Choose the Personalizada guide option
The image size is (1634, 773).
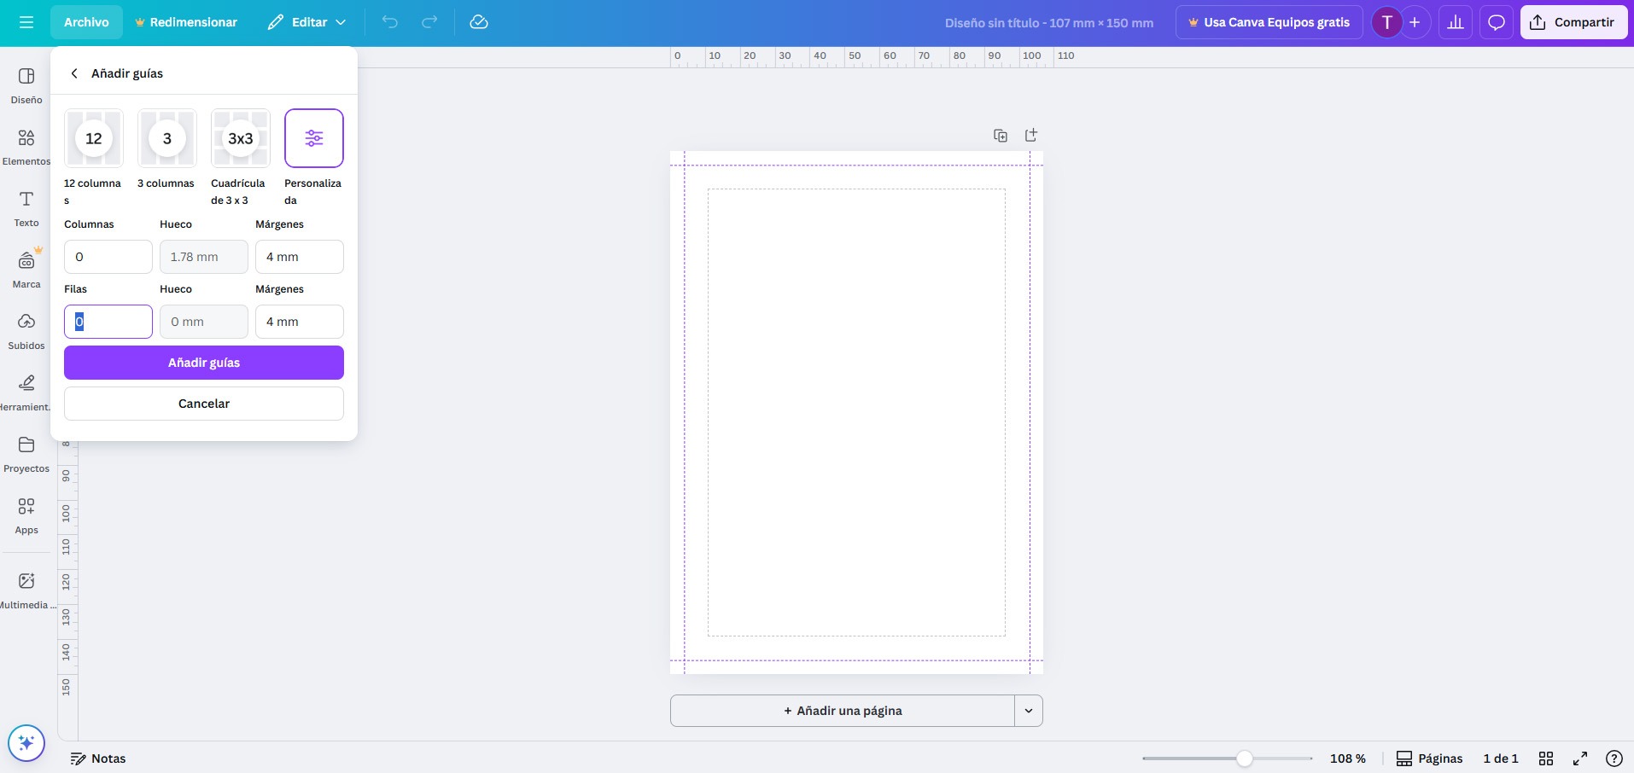[x=314, y=138]
